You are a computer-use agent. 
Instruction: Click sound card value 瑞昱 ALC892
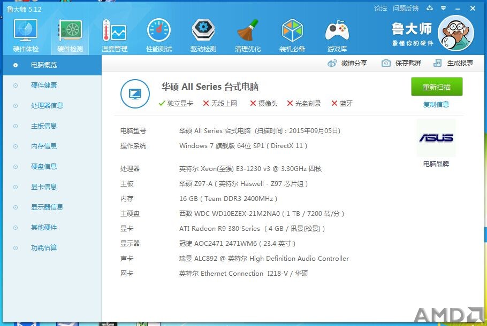point(264,259)
